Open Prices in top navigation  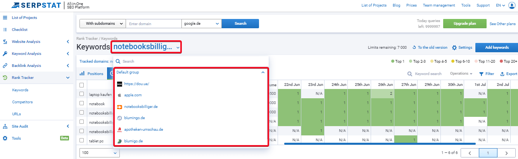coord(411,5)
